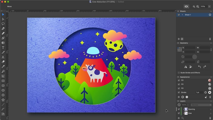This screenshot has width=213, height=120.
Task: Add a new layer with plus button
Action: pyautogui.click(x=179, y=118)
